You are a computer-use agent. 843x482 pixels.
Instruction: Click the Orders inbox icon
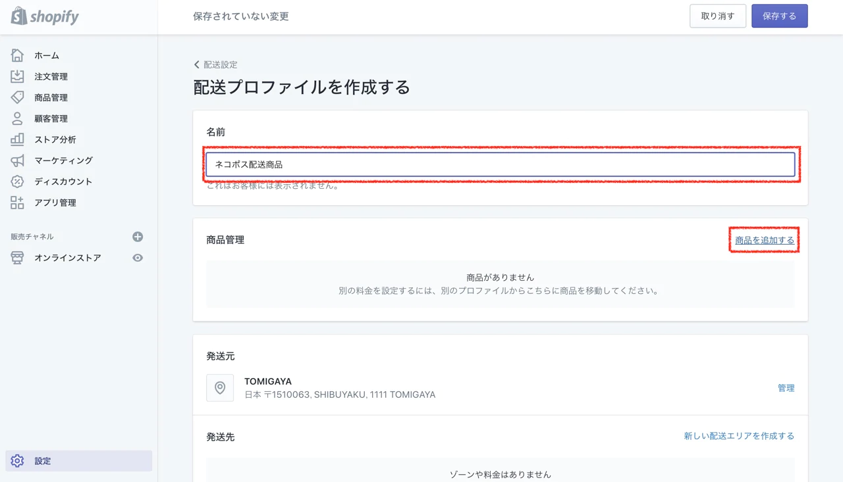coord(17,76)
